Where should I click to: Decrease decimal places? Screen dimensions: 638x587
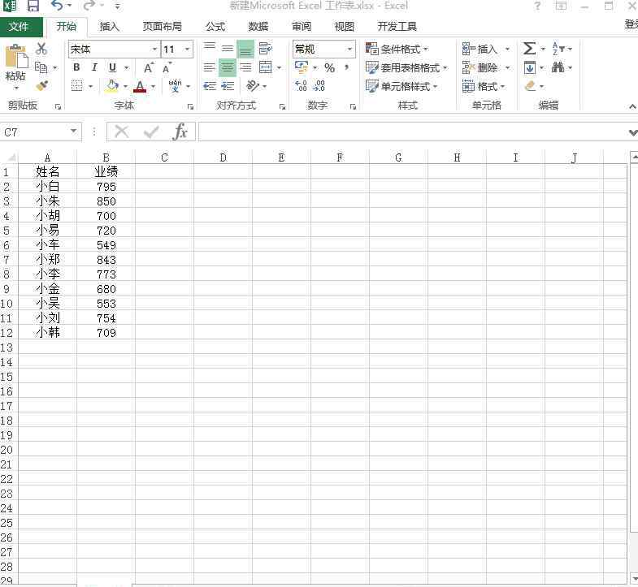pos(319,86)
